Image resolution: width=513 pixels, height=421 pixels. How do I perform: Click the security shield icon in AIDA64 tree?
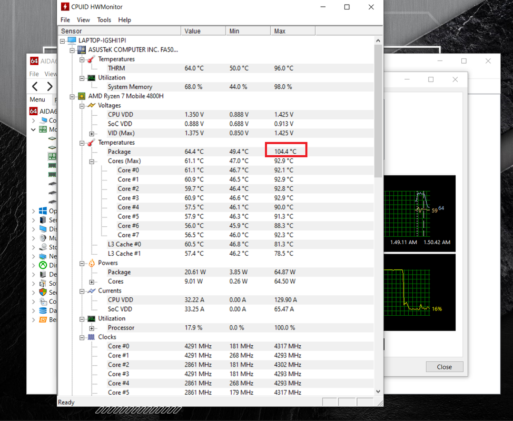point(43,292)
